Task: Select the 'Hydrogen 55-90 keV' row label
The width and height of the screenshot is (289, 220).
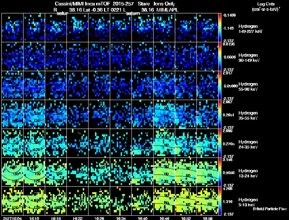Action: point(248,87)
